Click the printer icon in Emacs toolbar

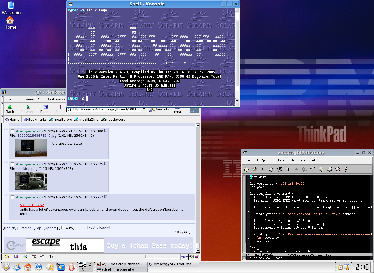(329, 170)
